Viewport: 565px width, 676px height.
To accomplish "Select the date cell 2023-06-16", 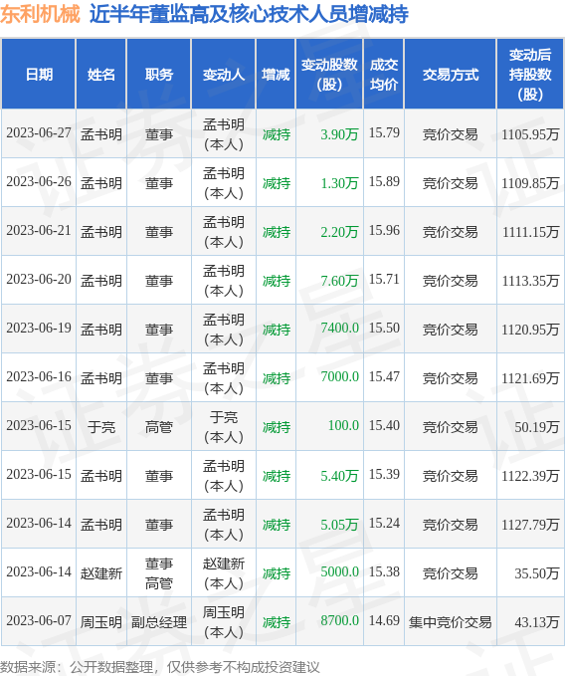I will 39,376.
